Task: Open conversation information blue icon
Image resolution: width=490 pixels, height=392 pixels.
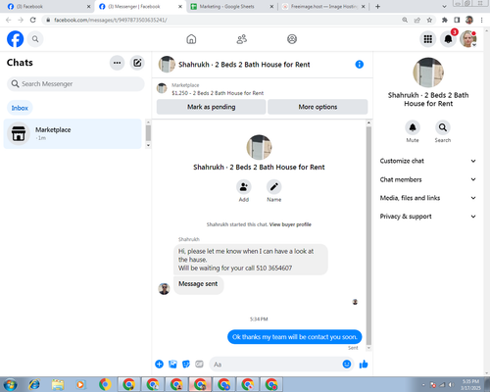Action: (359, 65)
